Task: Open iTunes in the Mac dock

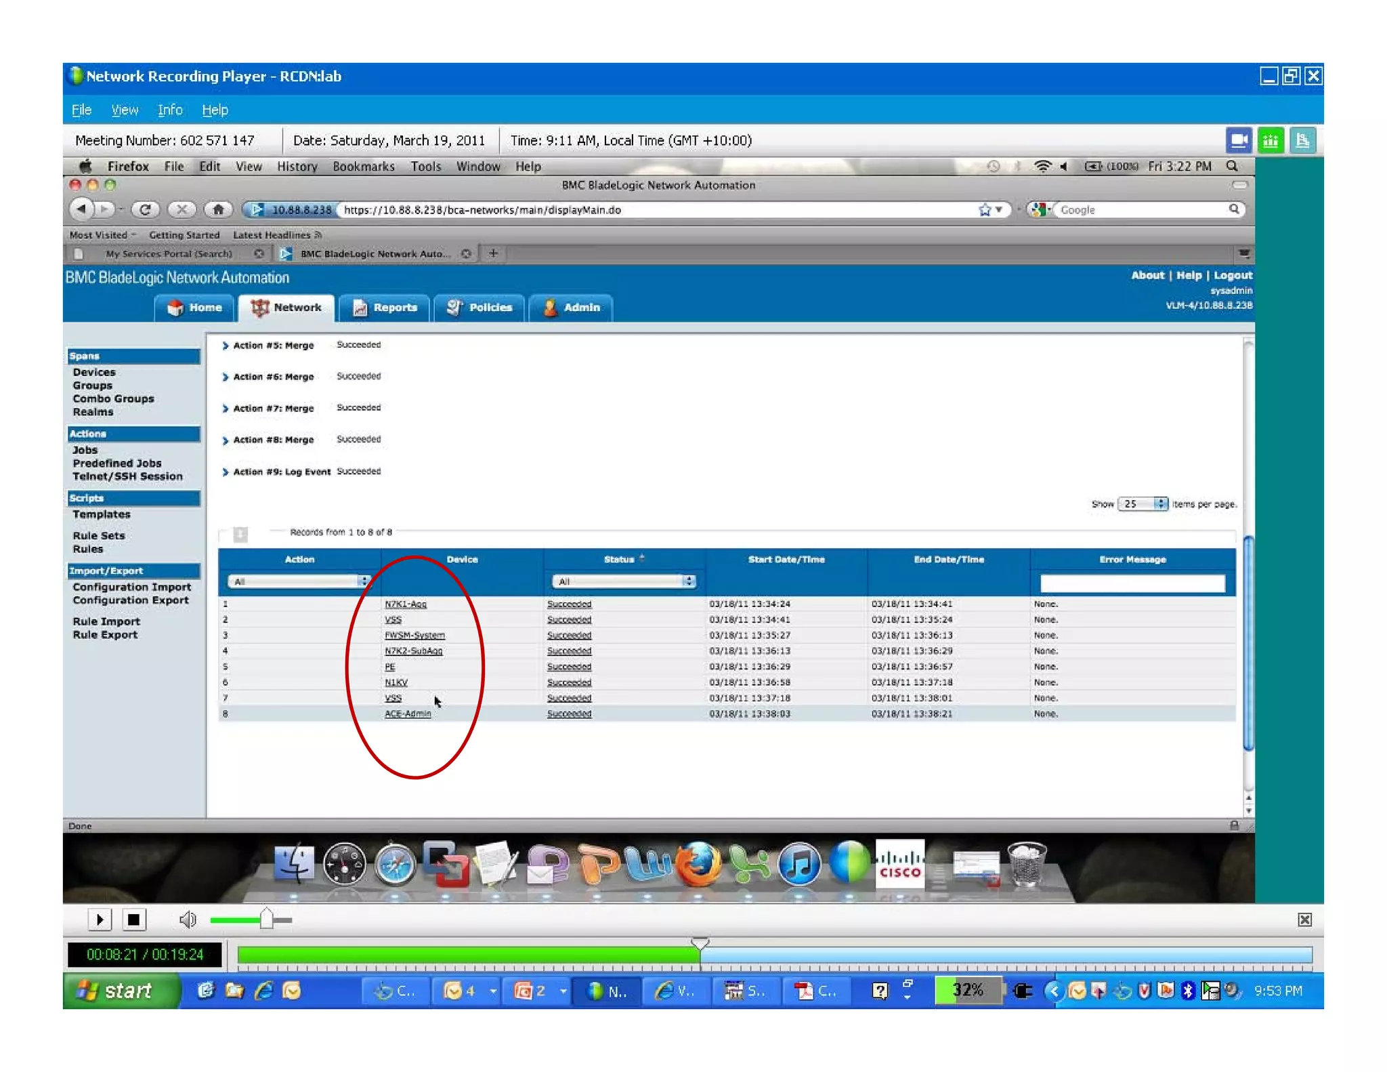Action: coord(799,864)
